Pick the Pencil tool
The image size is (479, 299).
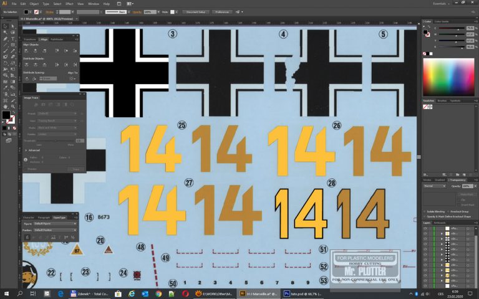pos(13,51)
